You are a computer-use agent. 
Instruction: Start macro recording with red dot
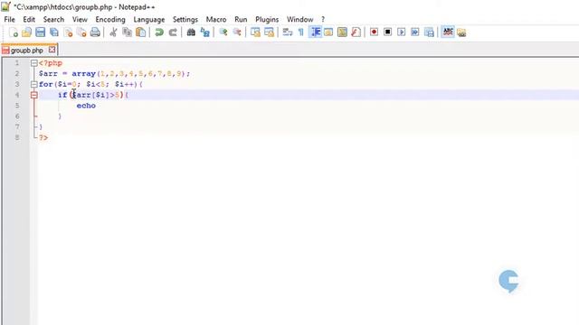point(374,32)
